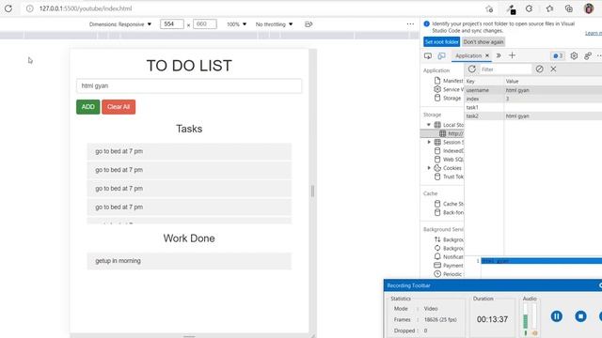Open the 100% zoom dropdown
The image size is (602, 338).
click(236, 24)
